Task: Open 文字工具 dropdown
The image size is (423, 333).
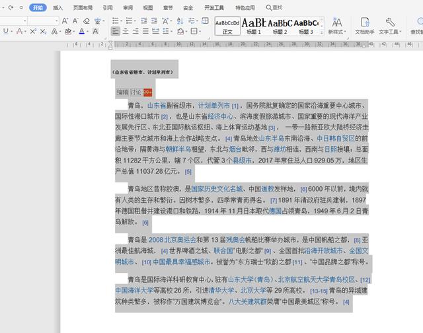Action: (390, 26)
